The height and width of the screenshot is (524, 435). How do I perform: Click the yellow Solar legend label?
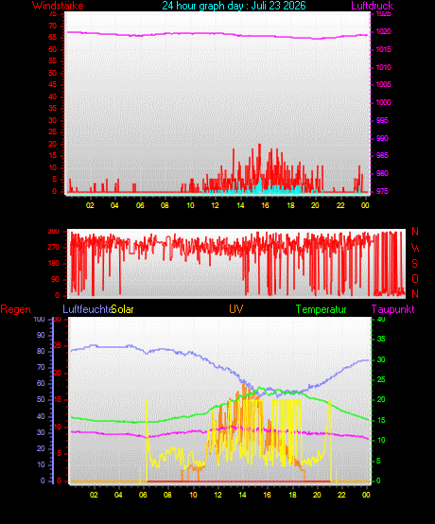(x=122, y=309)
